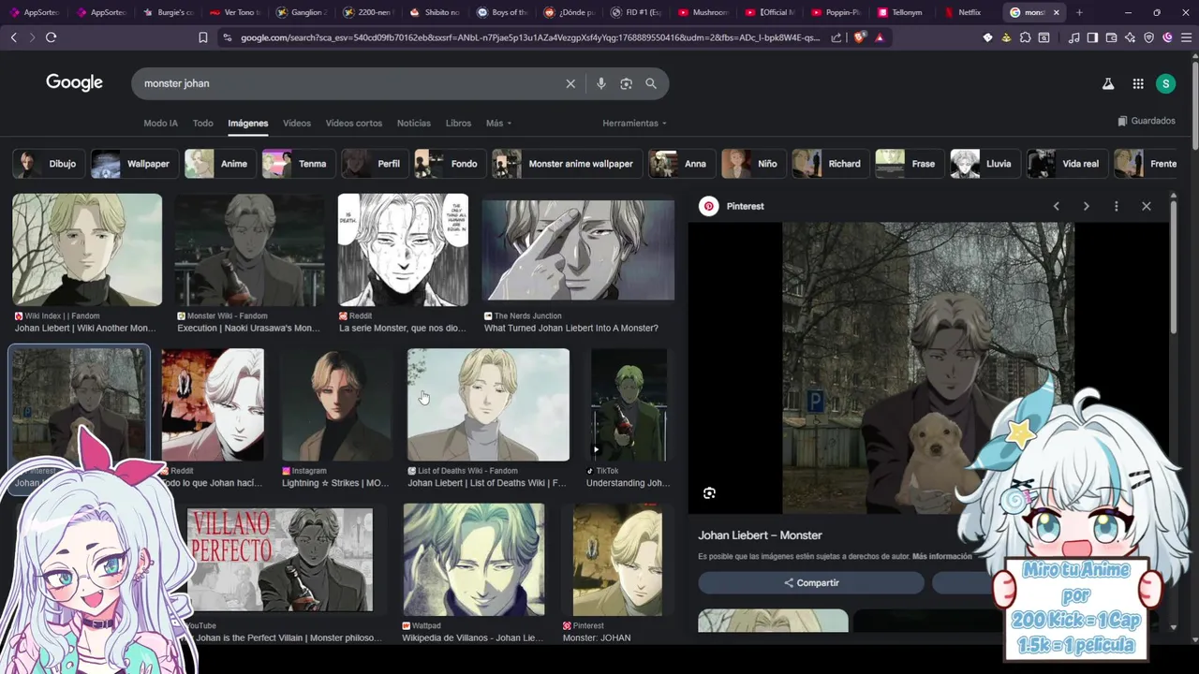The height and width of the screenshot is (674, 1199).
Task: Open Execution Naoki Urasawa Monster Wiki thumbnail
Action: (249, 250)
